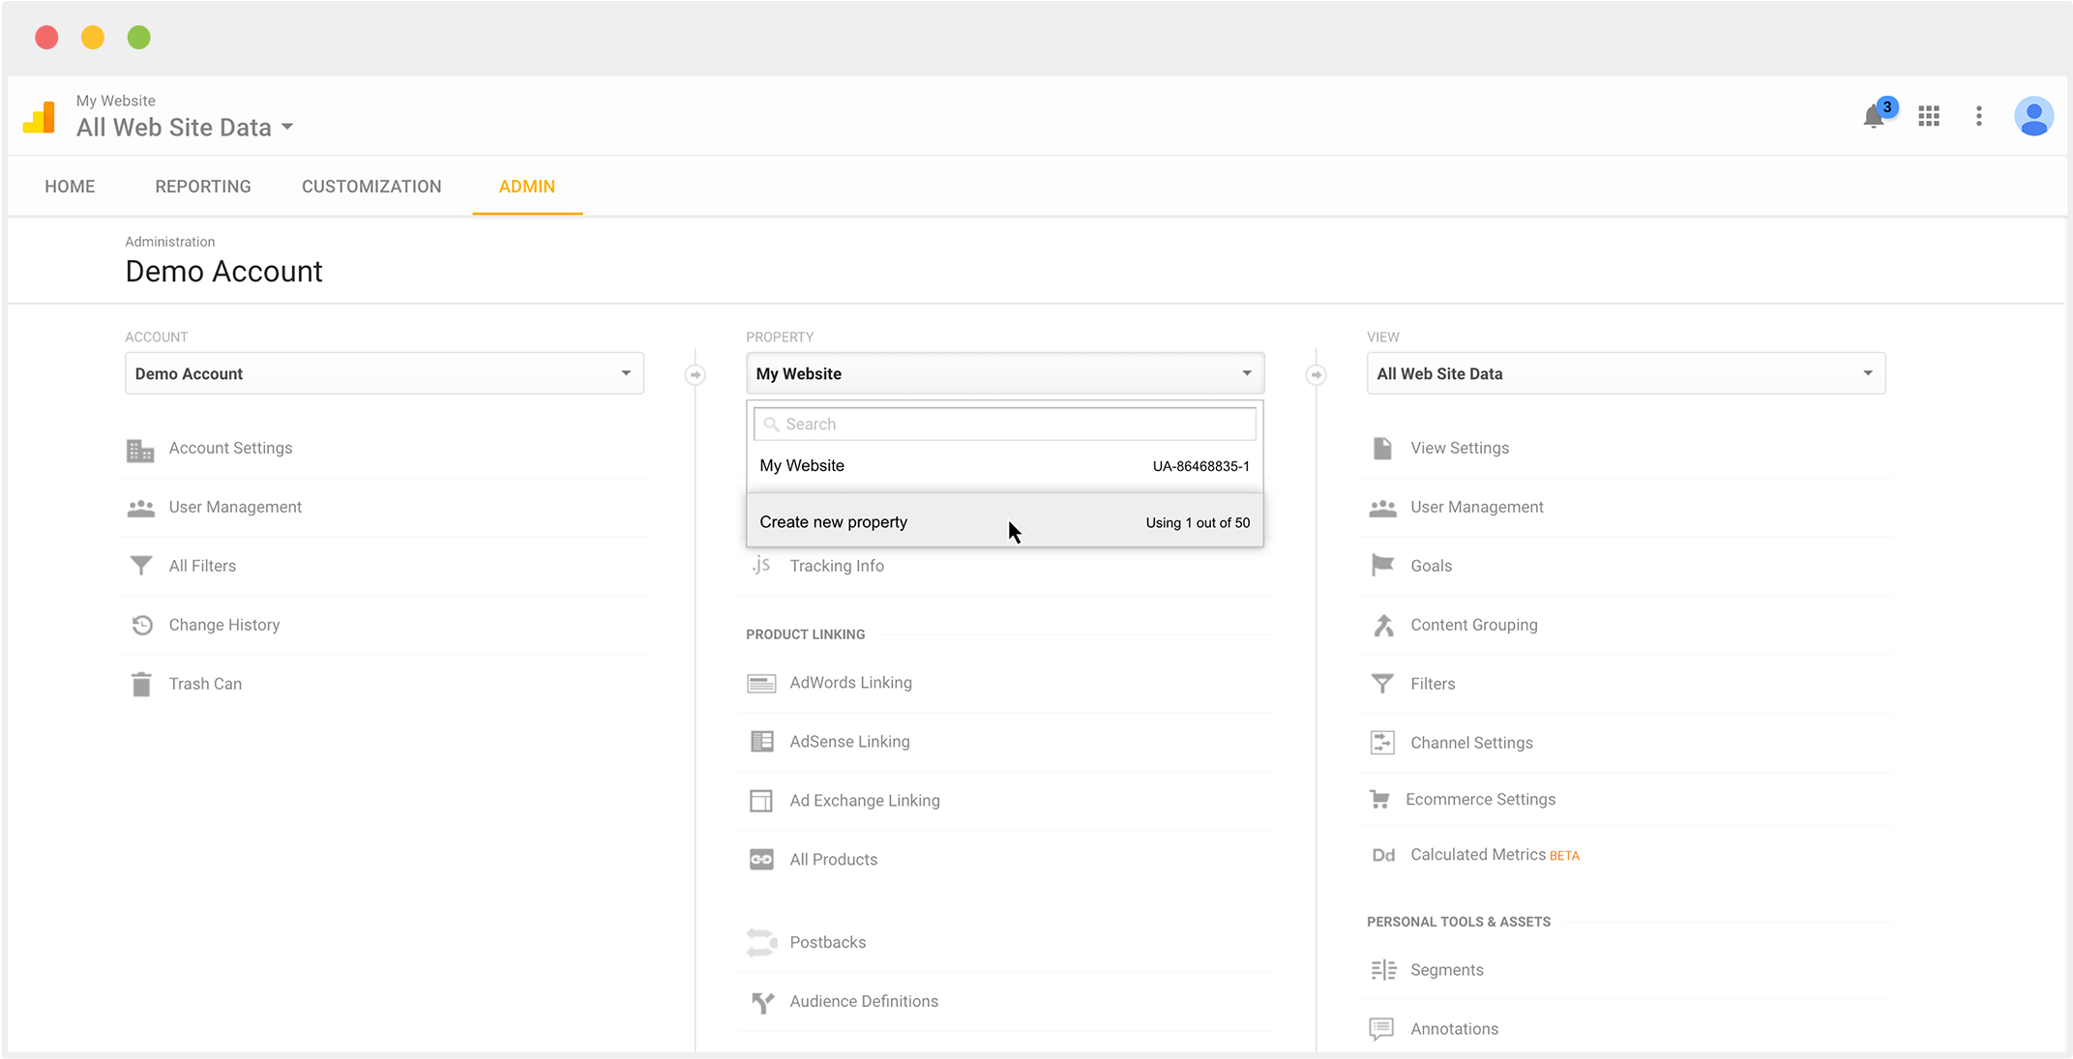Click the View Settings document icon
This screenshot has width=2073, height=1059.
(x=1382, y=448)
